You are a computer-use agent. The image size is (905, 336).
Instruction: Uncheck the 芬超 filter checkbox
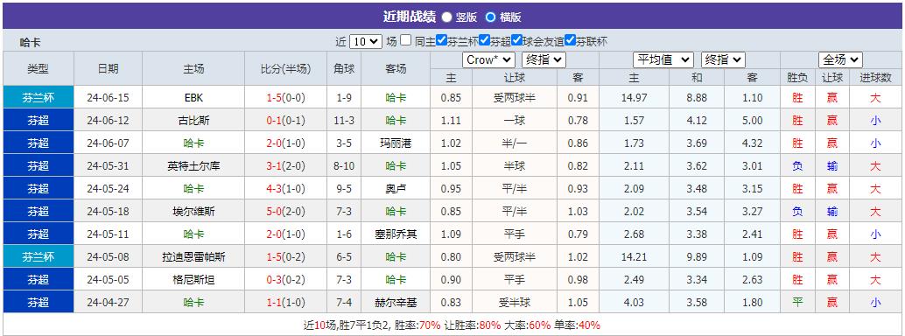484,40
